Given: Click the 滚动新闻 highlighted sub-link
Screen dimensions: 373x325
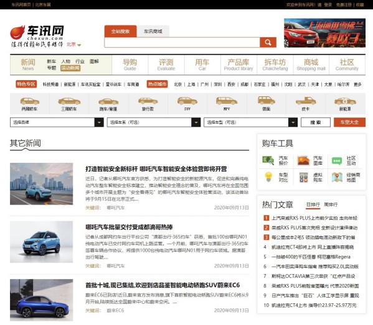Looking at the screenshot, I should click(x=70, y=68).
